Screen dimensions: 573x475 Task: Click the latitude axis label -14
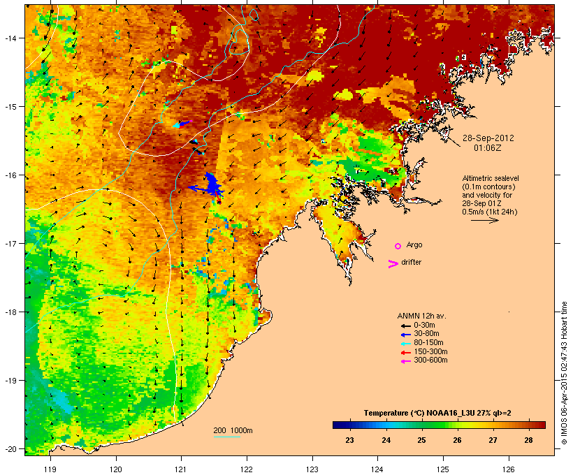(10, 38)
